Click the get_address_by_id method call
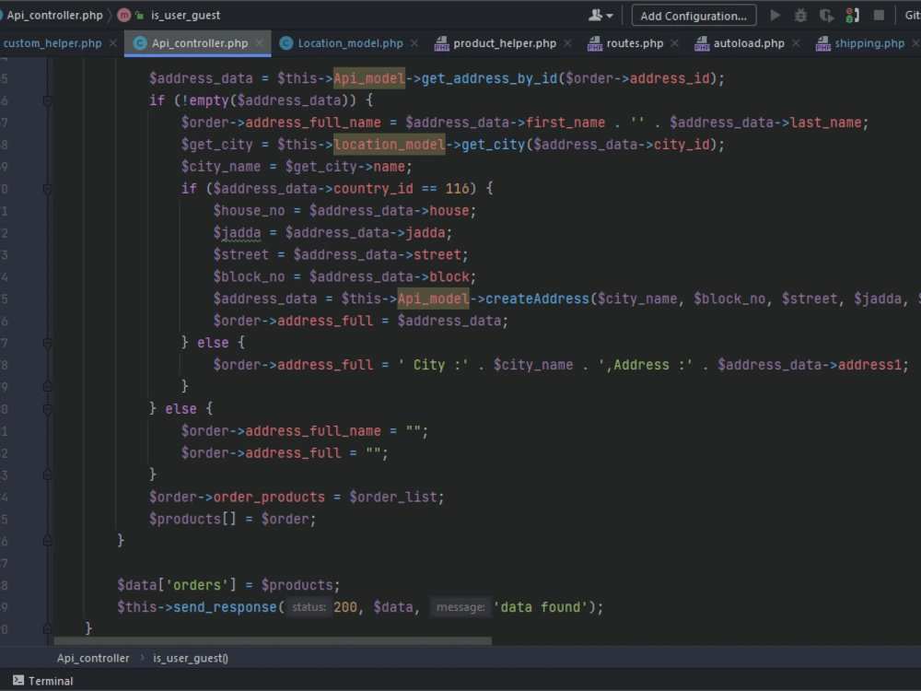This screenshot has height=691, width=921. coord(489,78)
